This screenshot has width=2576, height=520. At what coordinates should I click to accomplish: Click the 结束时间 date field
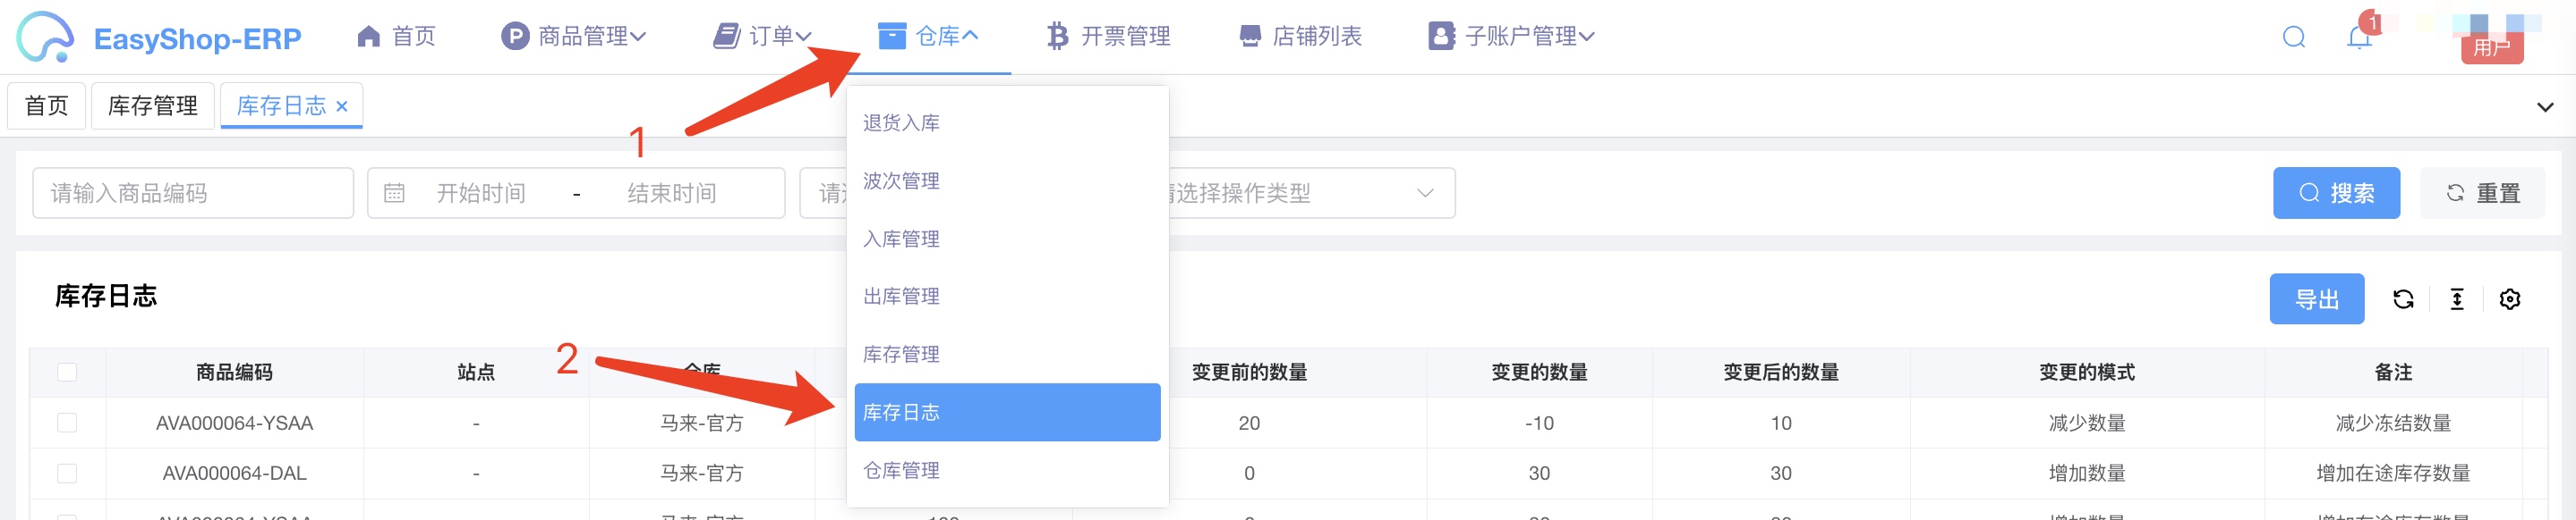pos(672,194)
